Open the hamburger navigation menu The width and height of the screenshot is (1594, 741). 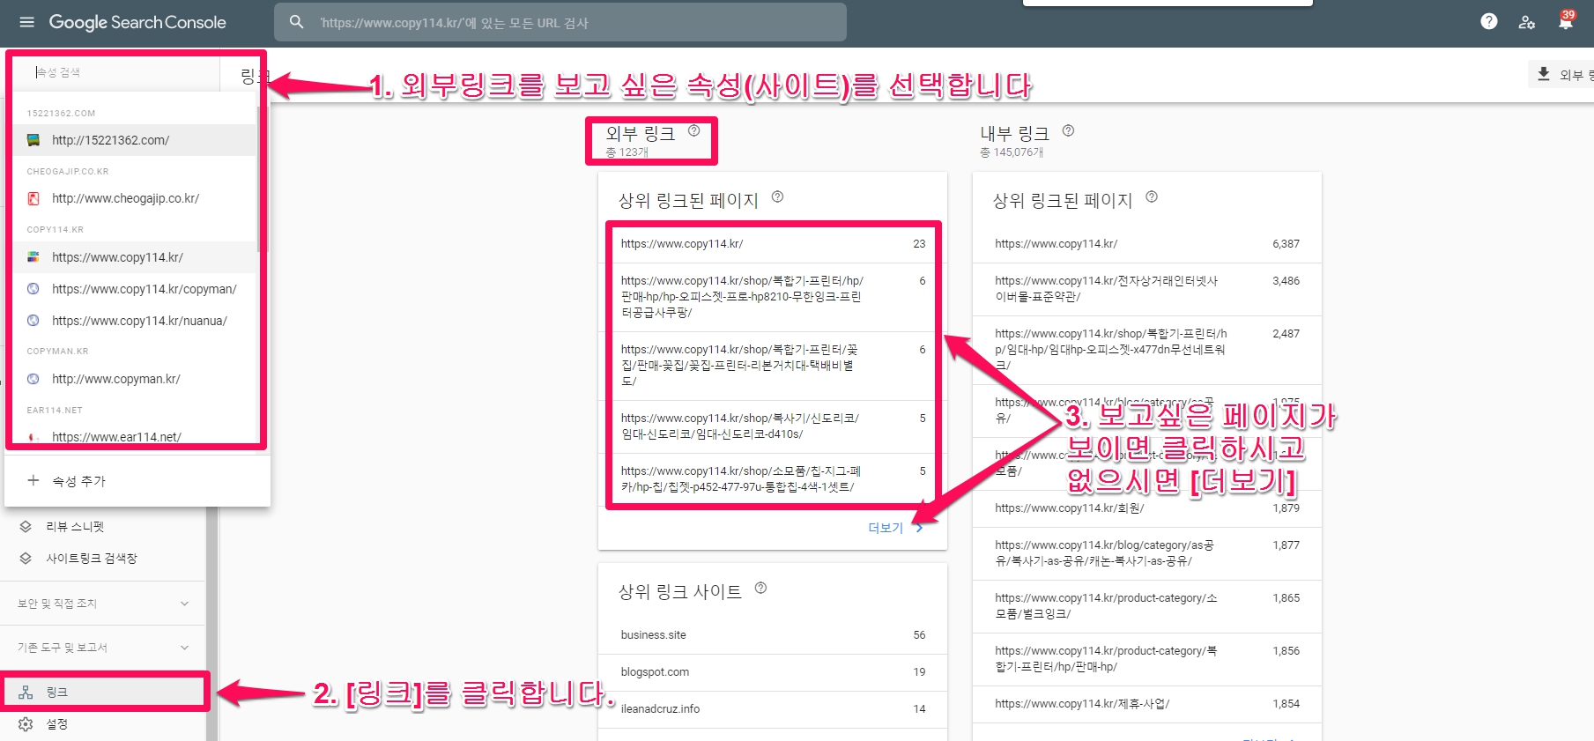pos(26,22)
